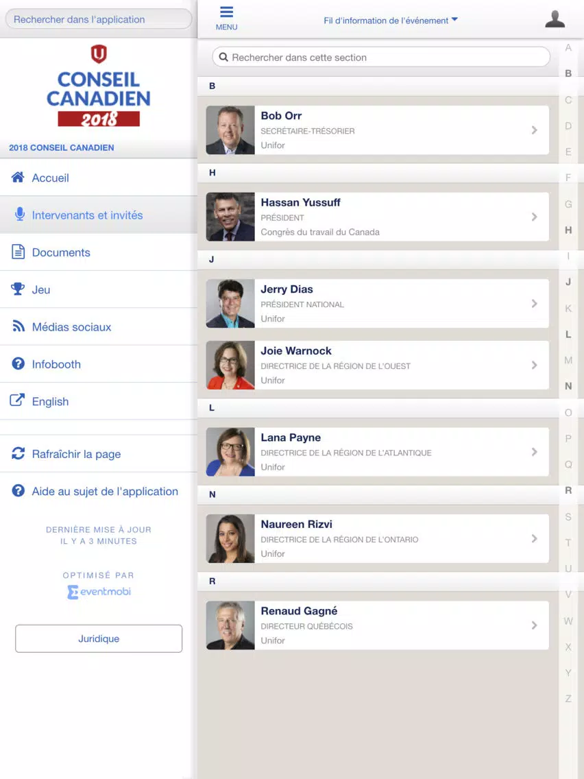Open Naureen Rizvi details via chevron
The height and width of the screenshot is (779, 584).
tap(535, 538)
